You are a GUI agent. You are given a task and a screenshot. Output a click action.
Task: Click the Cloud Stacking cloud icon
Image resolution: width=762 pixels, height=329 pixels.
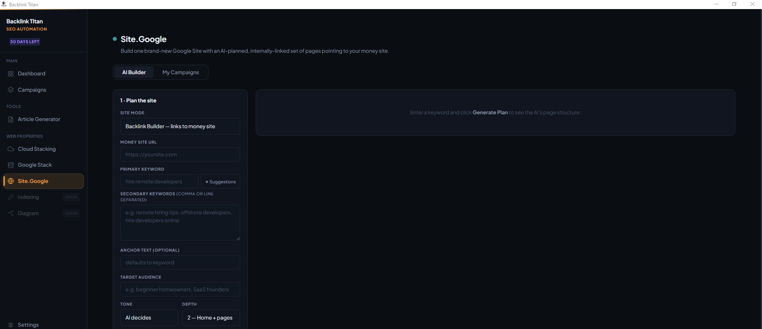click(x=10, y=149)
